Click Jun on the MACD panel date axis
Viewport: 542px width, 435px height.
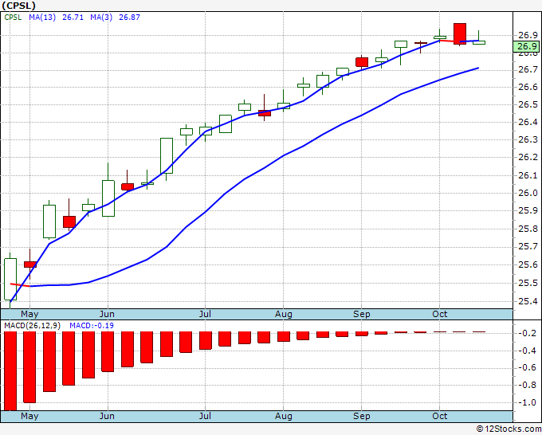107,416
